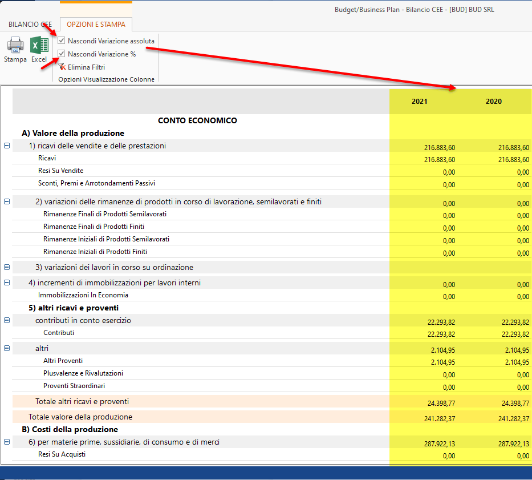Click 2021 value 0,00 in Resi Su Vendite row
Screen dimensions: 532x480
pos(449,172)
